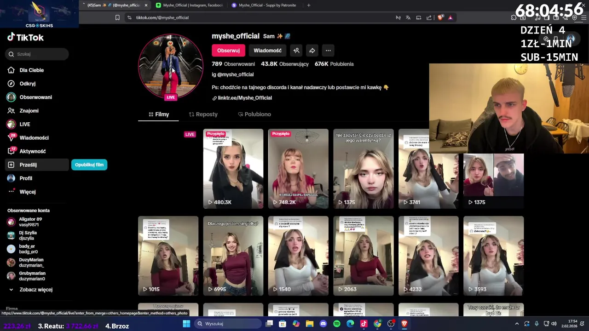Click the Szukaj search field
589x331 pixels.
tap(38, 54)
